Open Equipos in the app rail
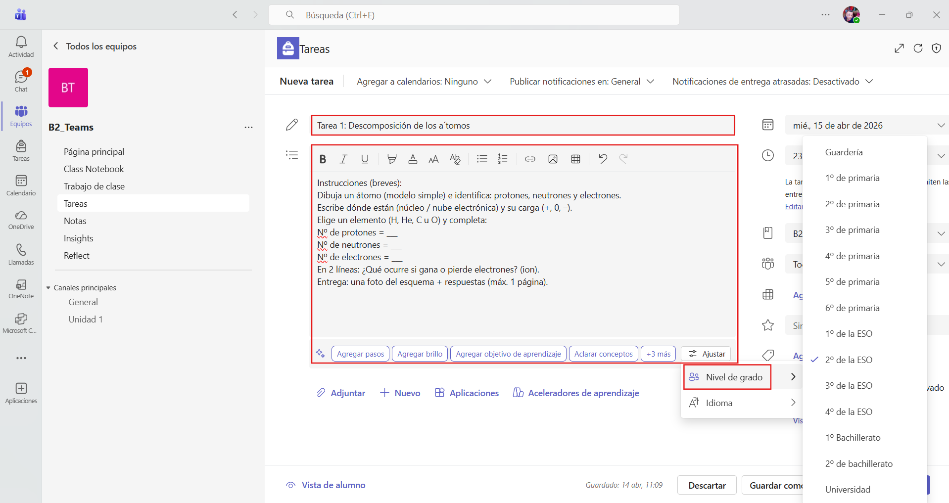 point(21,116)
